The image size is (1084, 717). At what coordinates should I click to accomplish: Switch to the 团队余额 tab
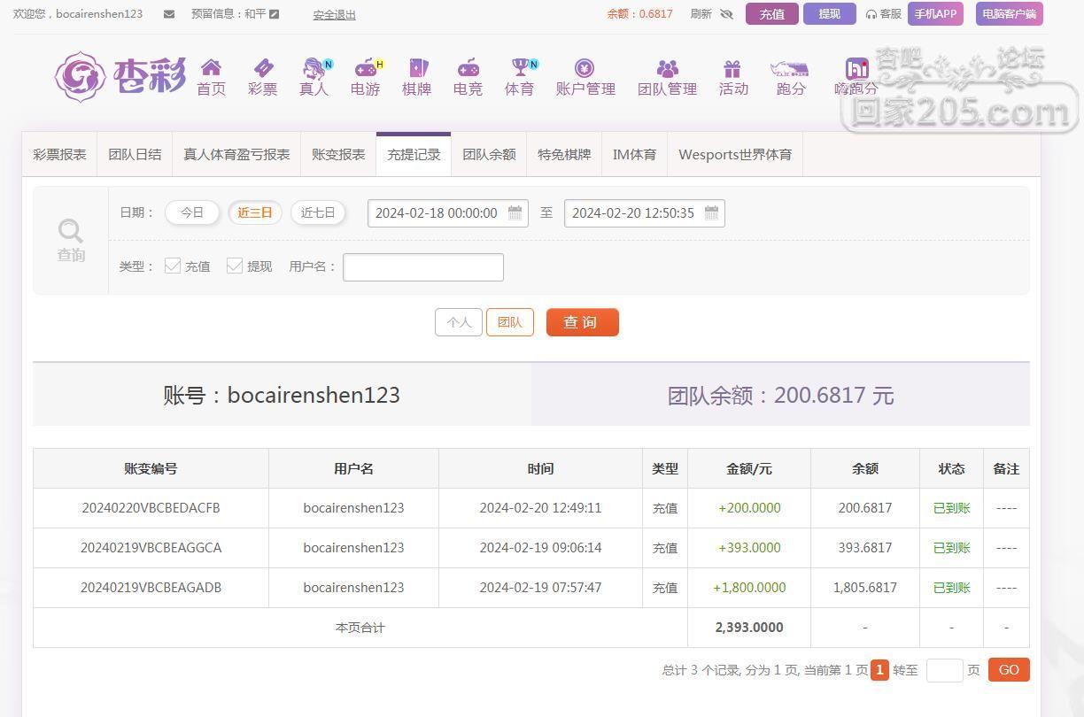(489, 154)
